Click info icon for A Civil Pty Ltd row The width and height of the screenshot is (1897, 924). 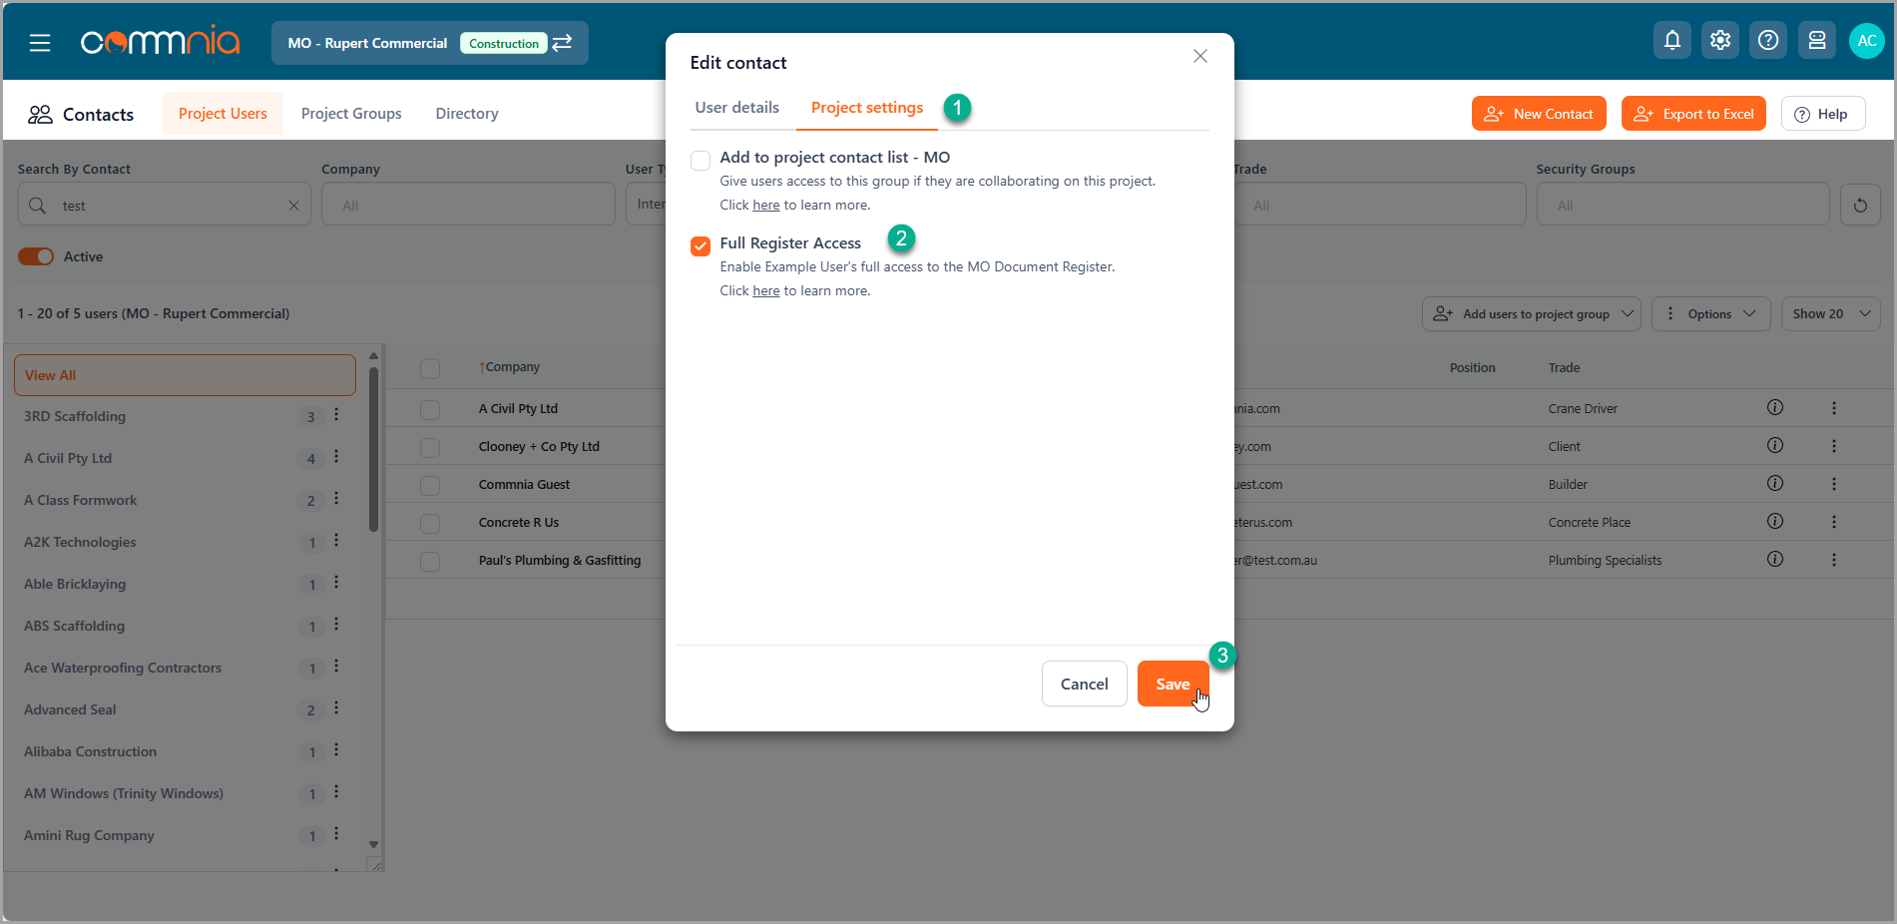click(x=1774, y=407)
